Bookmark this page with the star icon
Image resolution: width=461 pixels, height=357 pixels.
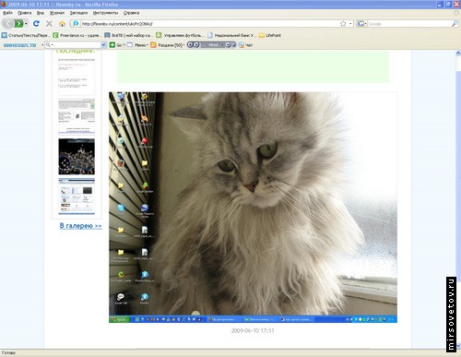pos(343,24)
